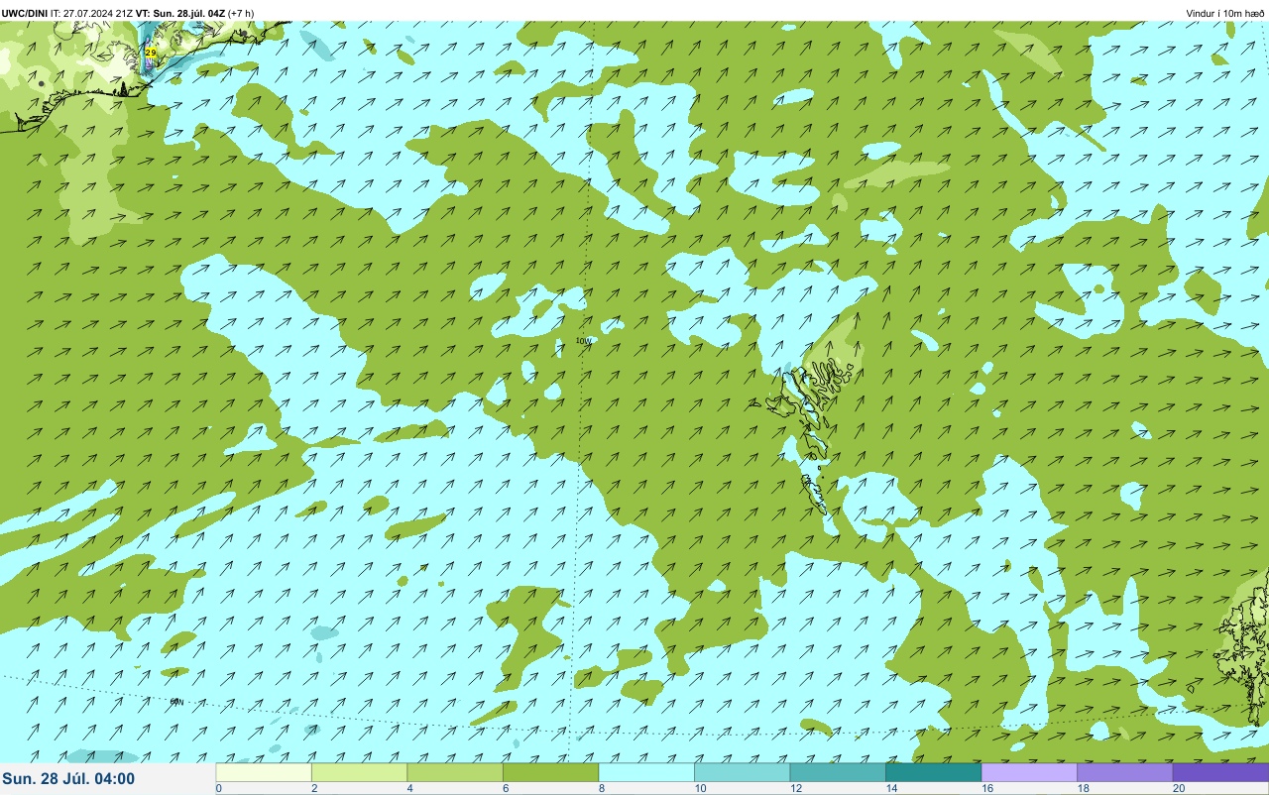Image resolution: width=1269 pixels, height=795 pixels.
Task: Click the 0–2 m/s pale yellow legend swatch
Action: tap(264, 772)
